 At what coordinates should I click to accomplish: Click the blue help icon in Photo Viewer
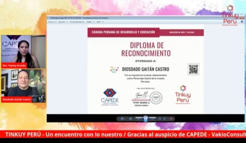point(242,22)
